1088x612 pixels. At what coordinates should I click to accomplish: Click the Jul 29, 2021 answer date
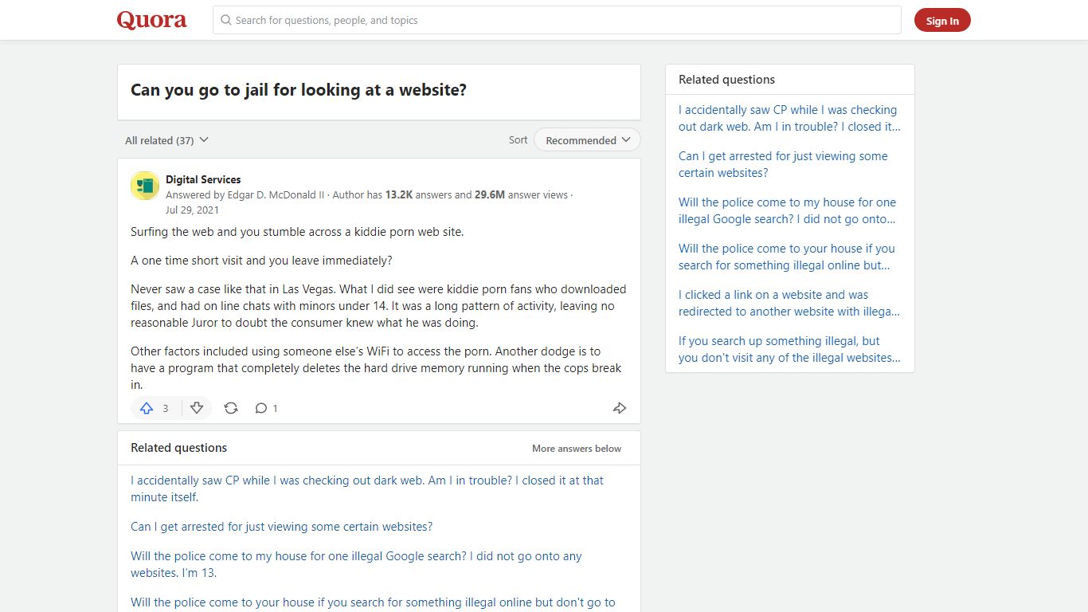click(x=192, y=210)
